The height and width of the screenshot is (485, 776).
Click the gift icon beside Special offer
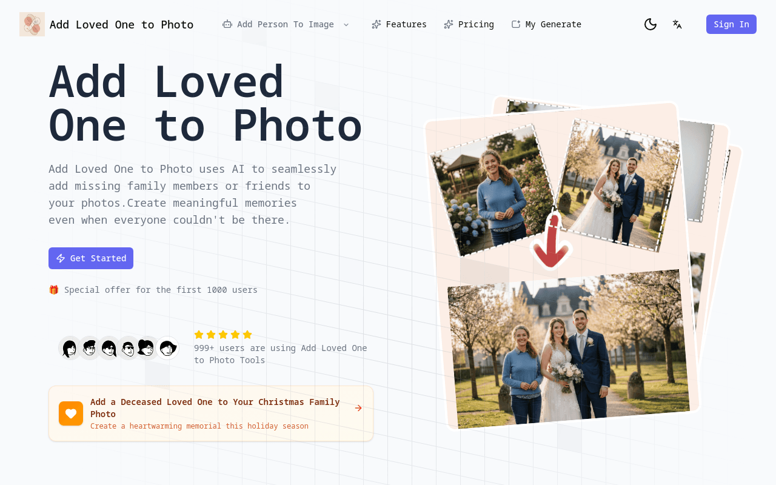click(x=54, y=290)
